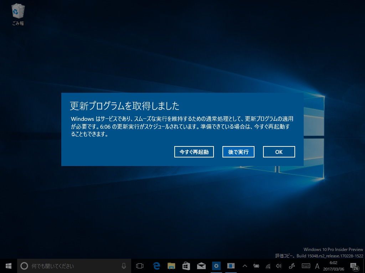Launch Microsoft Edge from the taskbar
This screenshot has height=273, width=365.
coord(156,266)
